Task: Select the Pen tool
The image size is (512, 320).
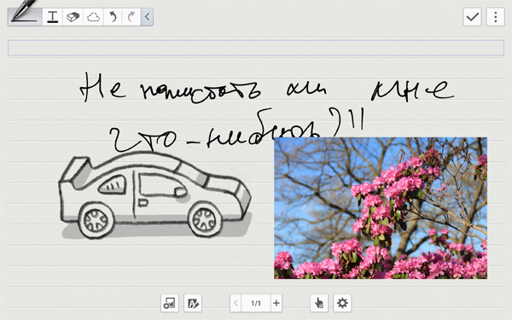Action: click(x=25, y=16)
